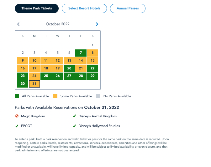Click the green All Parks Available swatch
Image resolution: width=211 pixels, height=167 pixels.
[17, 96]
